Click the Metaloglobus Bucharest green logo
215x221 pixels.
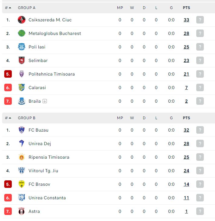(x=21, y=33)
